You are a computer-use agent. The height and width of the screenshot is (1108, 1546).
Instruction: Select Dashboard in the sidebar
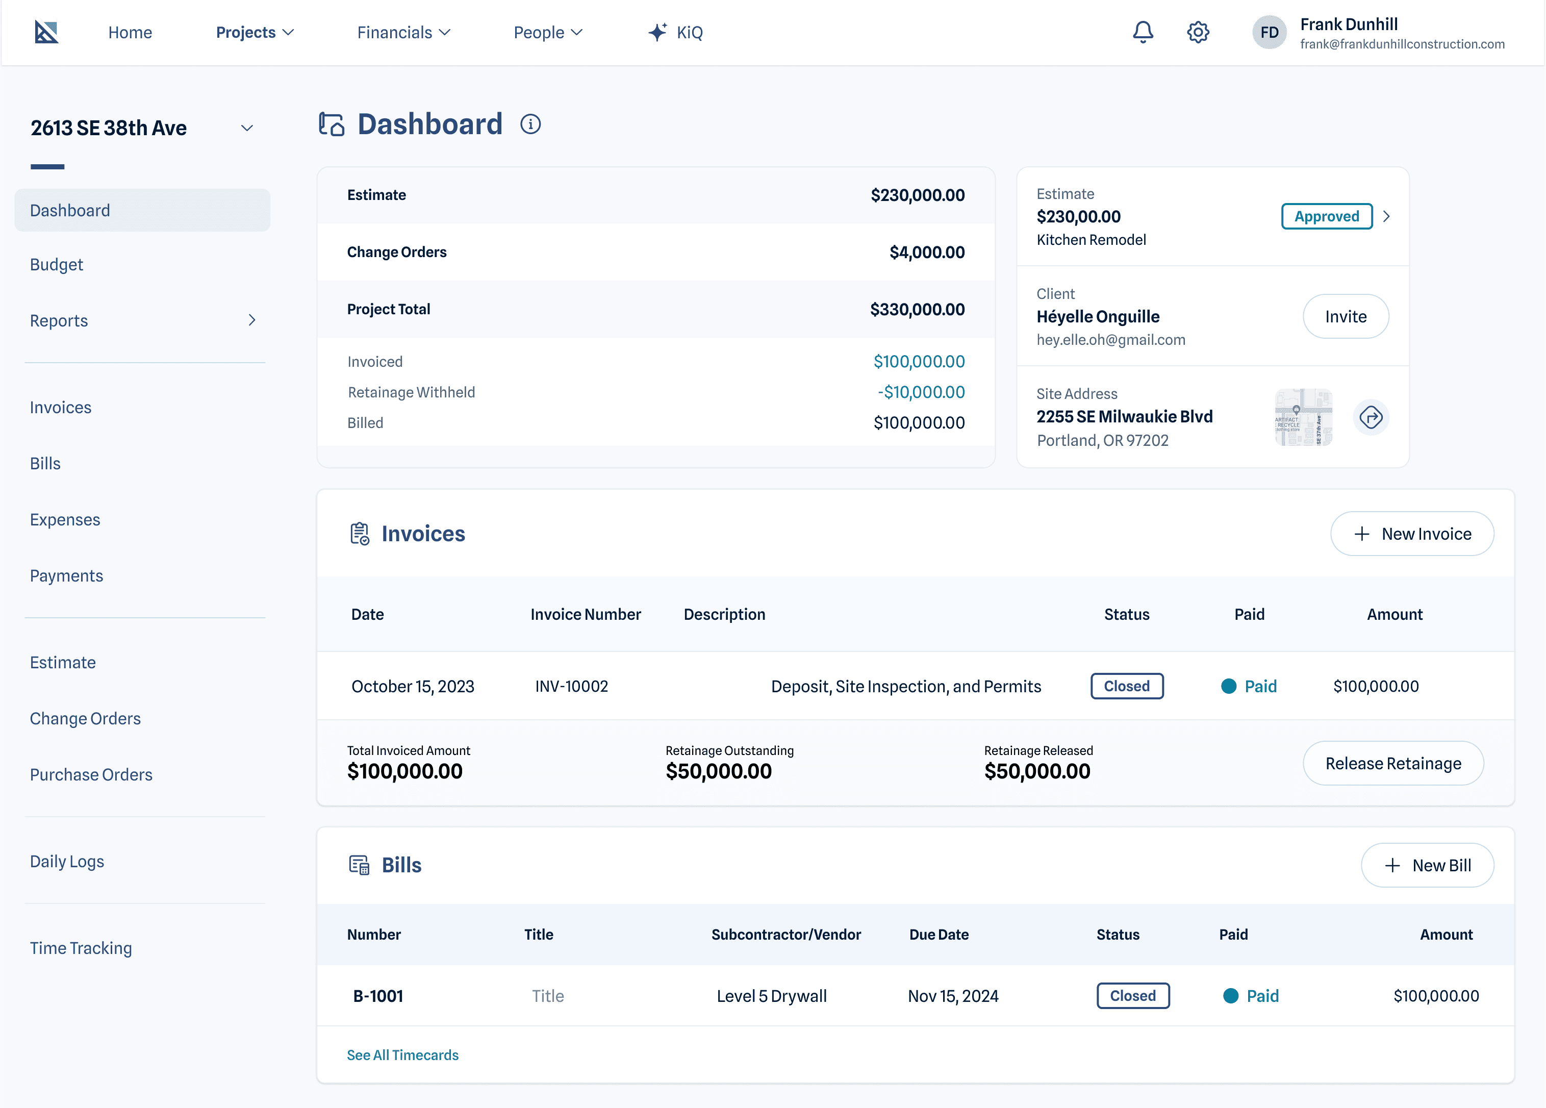(x=142, y=210)
